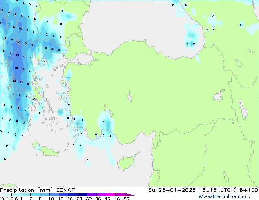Click the "0.5" legend tick label

[x=14, y=198]
